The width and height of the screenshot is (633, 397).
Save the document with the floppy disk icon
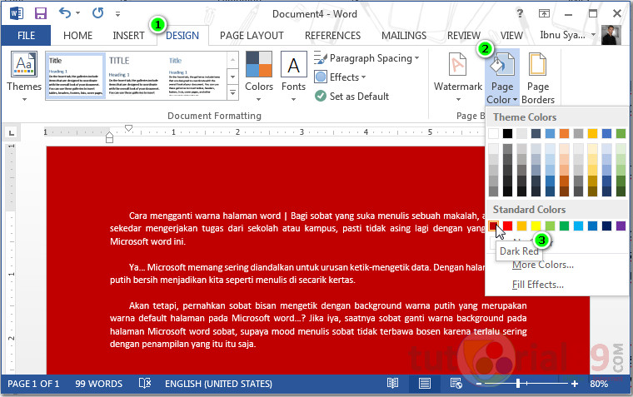(x=40, y=13)
